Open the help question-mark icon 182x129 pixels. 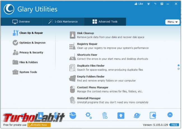[162, 4]
